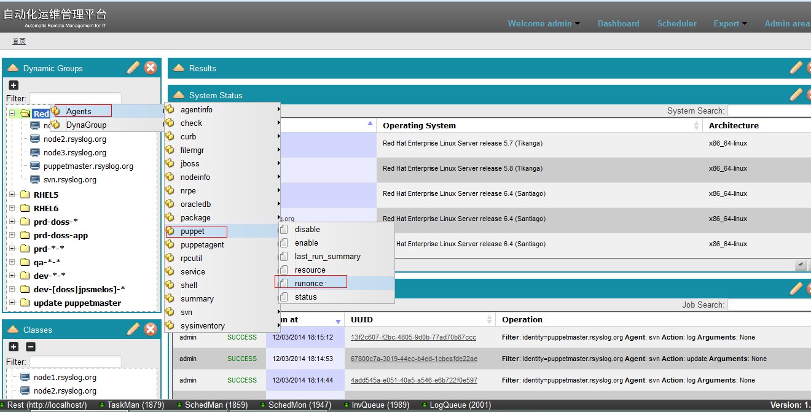Open the rpcutil agent submenu

pos(222,258)
